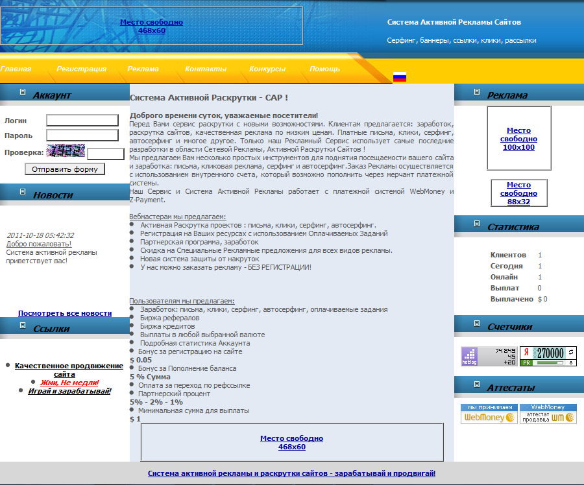The image size is (584, 485).
Task: Click the Место свободно 100x100 ad link
Action: pyautogui.click(x=518, y=139)
